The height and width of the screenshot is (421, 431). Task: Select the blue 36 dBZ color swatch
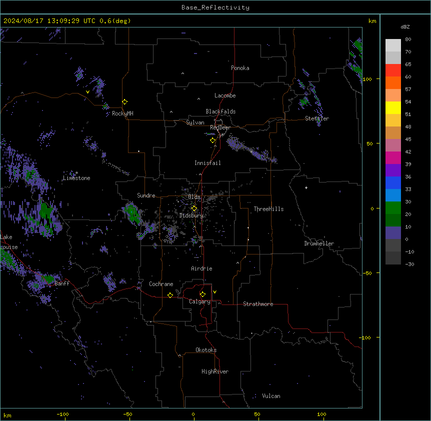393,182
